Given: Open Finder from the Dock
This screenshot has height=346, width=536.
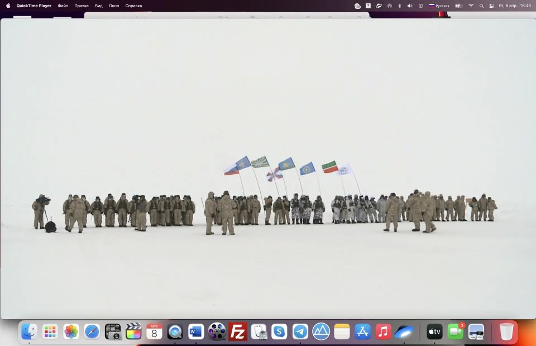Looking at the screenshot, I should [29, 331].
